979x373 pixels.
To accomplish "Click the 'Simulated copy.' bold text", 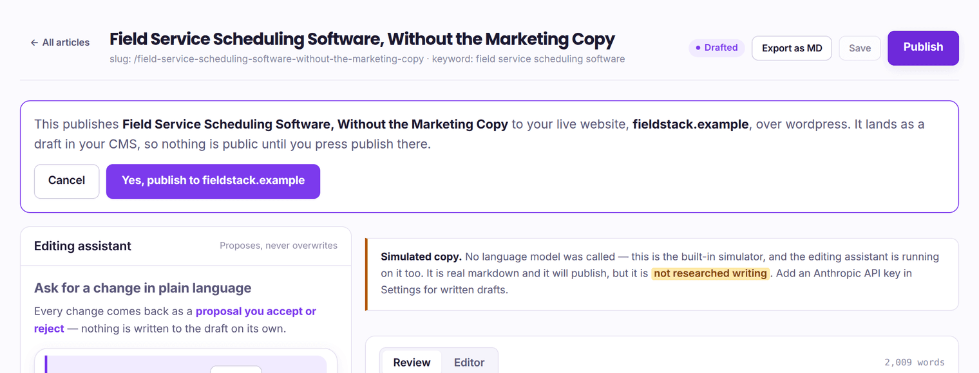I will 422,257.
